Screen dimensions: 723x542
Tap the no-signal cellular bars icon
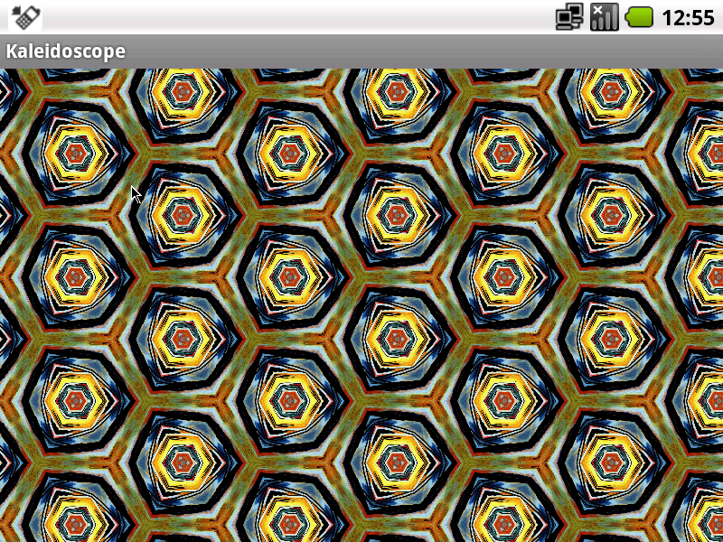(604, 17)
